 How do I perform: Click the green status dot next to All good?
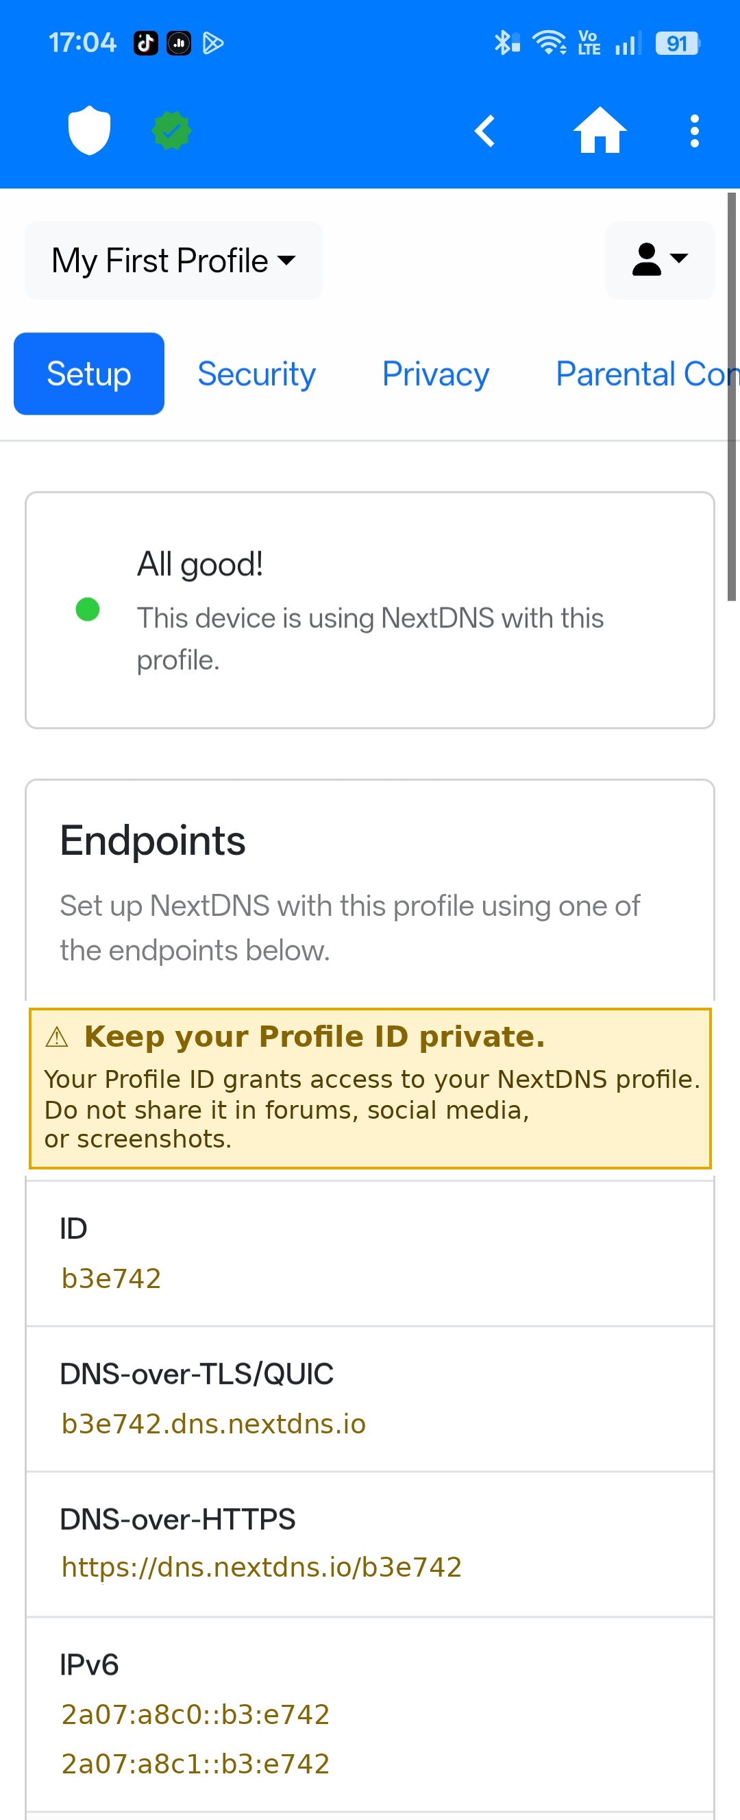tap(87, 609)
